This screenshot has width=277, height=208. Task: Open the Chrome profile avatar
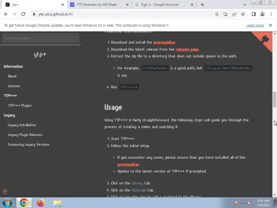coord(262,14)
